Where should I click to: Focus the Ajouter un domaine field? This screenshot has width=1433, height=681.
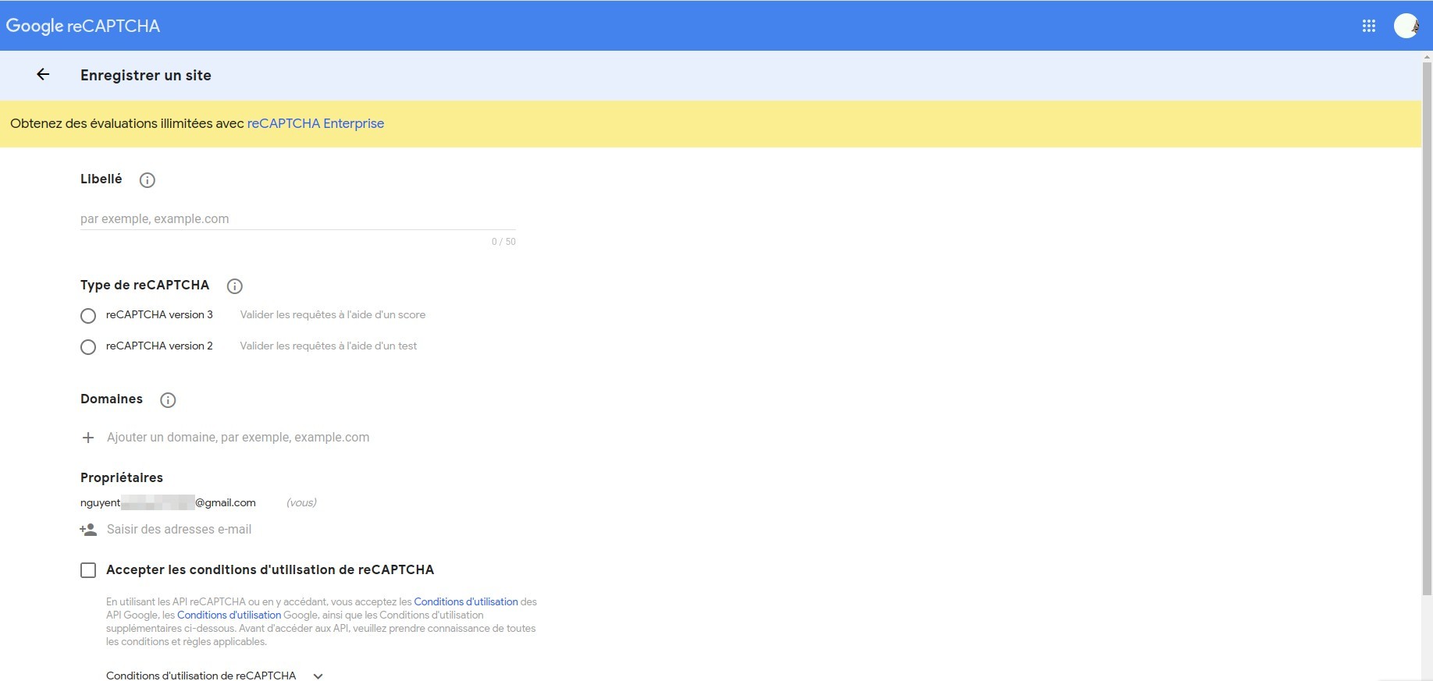click(x=238, y=438)
